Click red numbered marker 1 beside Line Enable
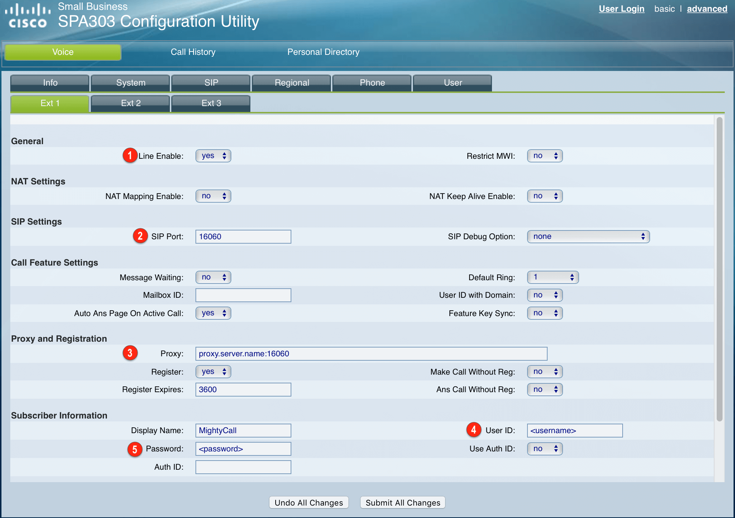This screenshot has width=735, height=518. (130, 155)
